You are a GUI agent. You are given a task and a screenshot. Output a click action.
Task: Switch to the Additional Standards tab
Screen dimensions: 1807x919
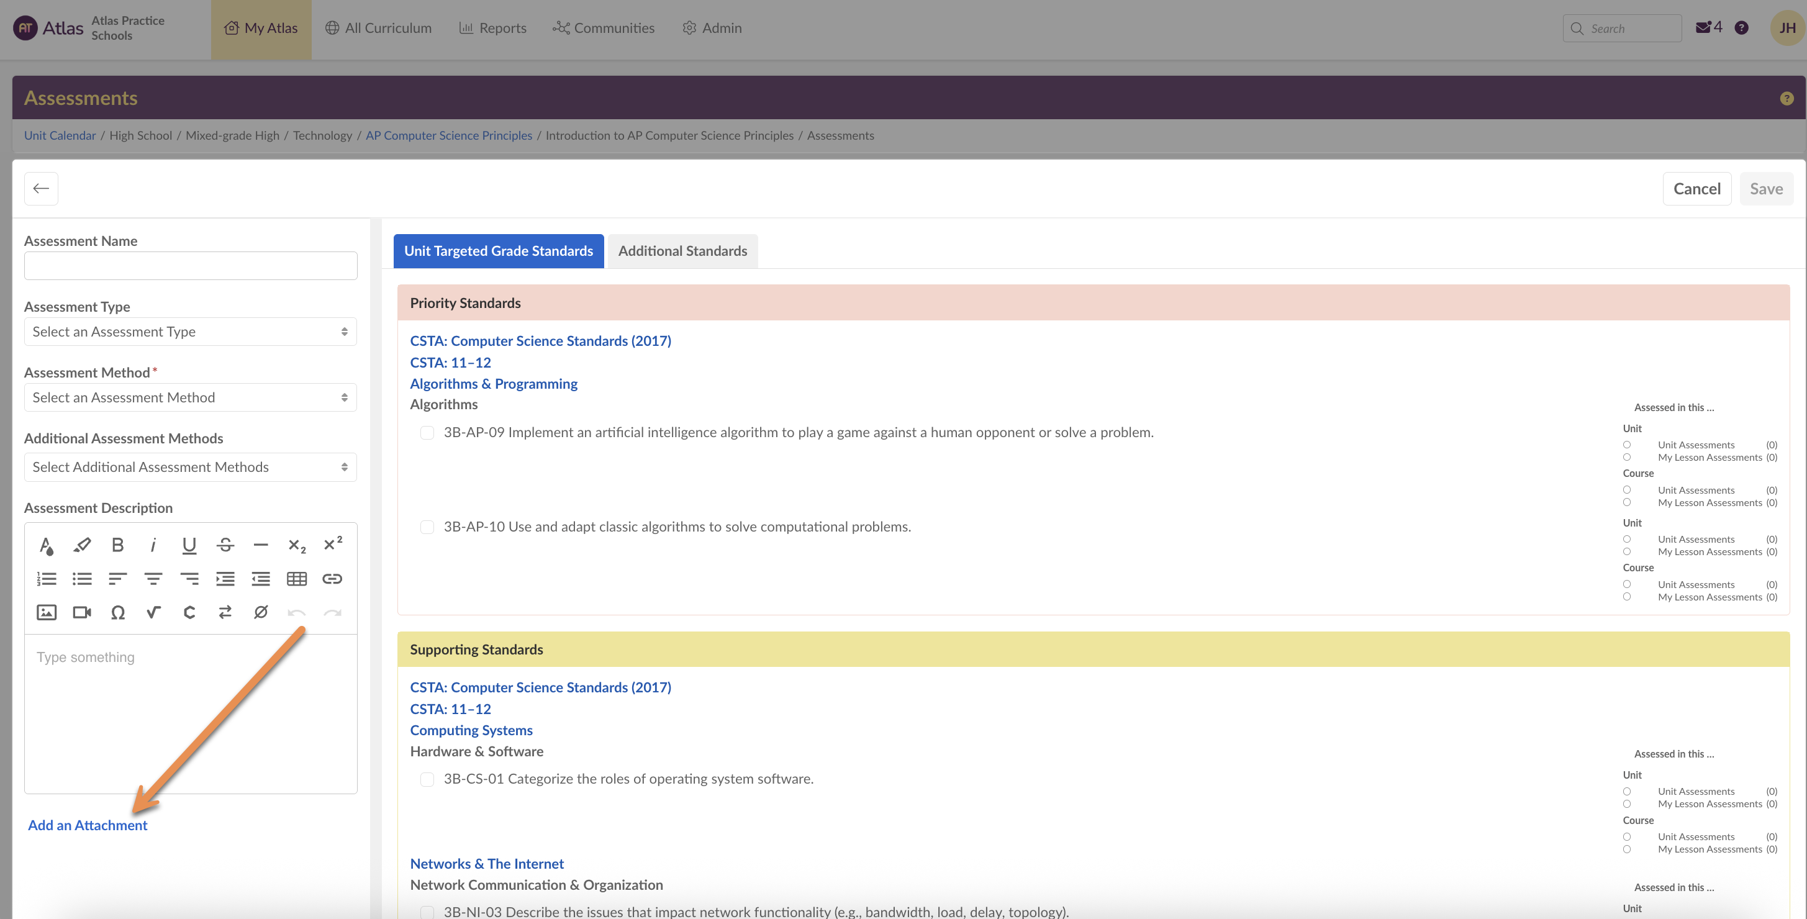(682, 251)
